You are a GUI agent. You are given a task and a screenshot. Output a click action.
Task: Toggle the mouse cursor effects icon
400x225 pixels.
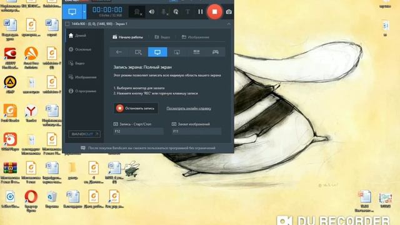(x=176, y=12)
